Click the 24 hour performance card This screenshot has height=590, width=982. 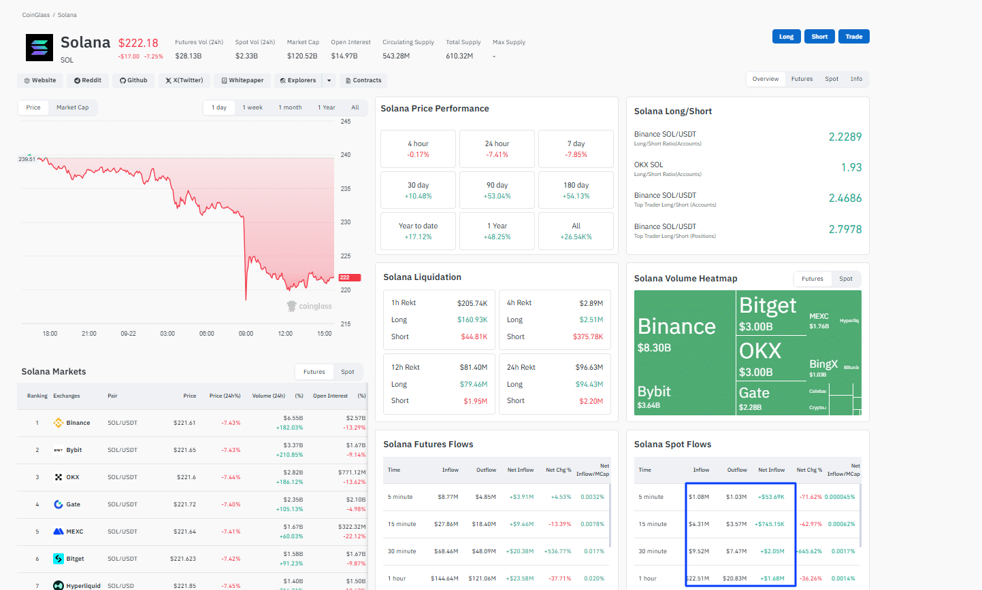coord(497,149)
